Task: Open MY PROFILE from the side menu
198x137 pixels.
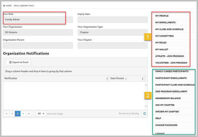Action: 162,16
